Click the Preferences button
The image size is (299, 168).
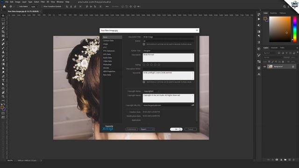(132, 129)
